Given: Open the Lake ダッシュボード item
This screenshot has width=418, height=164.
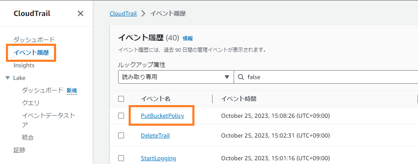Looking at the screenshot, I should coord(43,90).
